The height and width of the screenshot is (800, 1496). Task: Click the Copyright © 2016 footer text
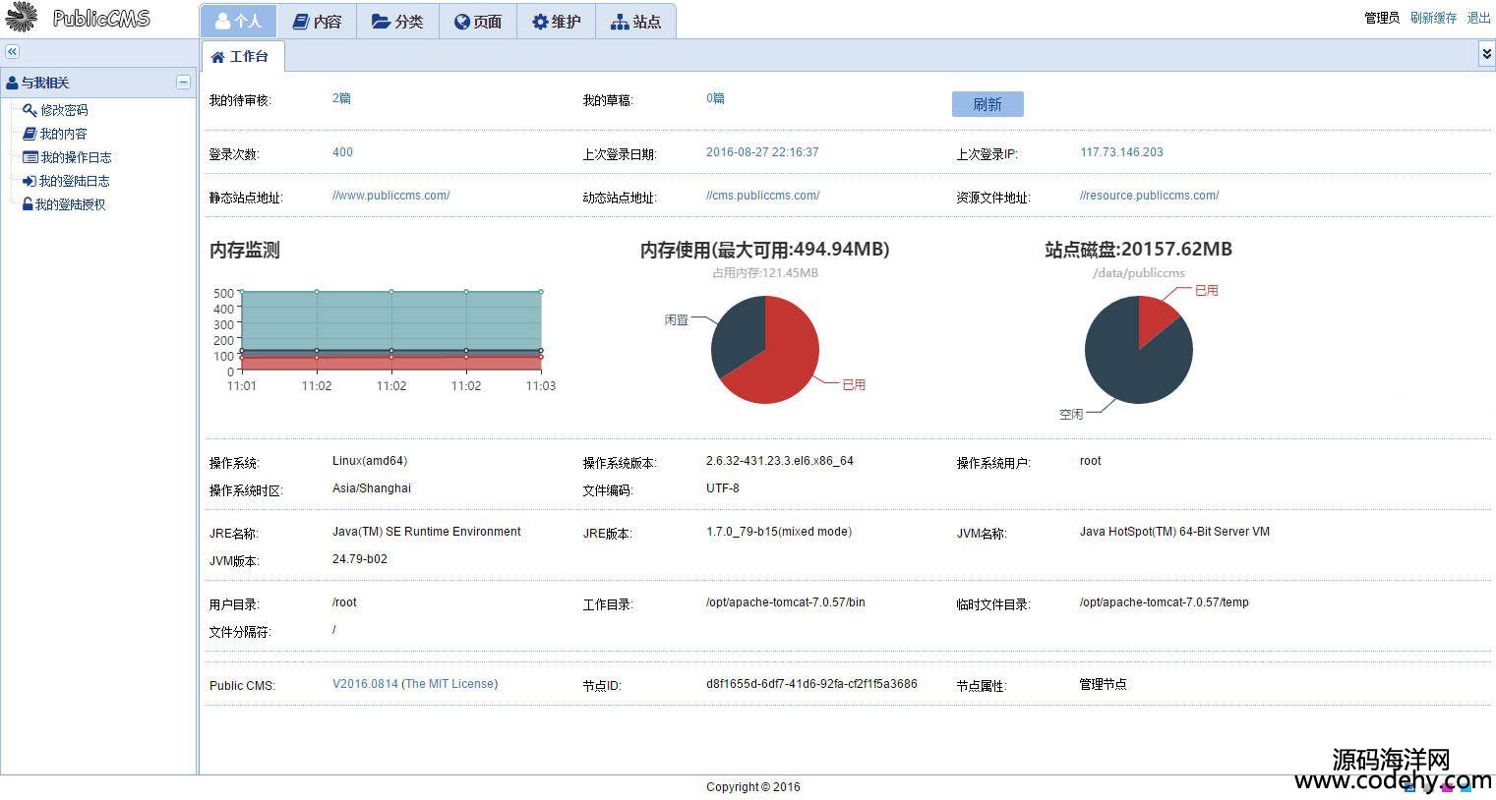click(753, 787)
